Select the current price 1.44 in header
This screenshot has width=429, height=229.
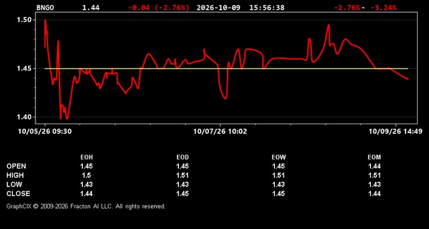pos(91,7)
